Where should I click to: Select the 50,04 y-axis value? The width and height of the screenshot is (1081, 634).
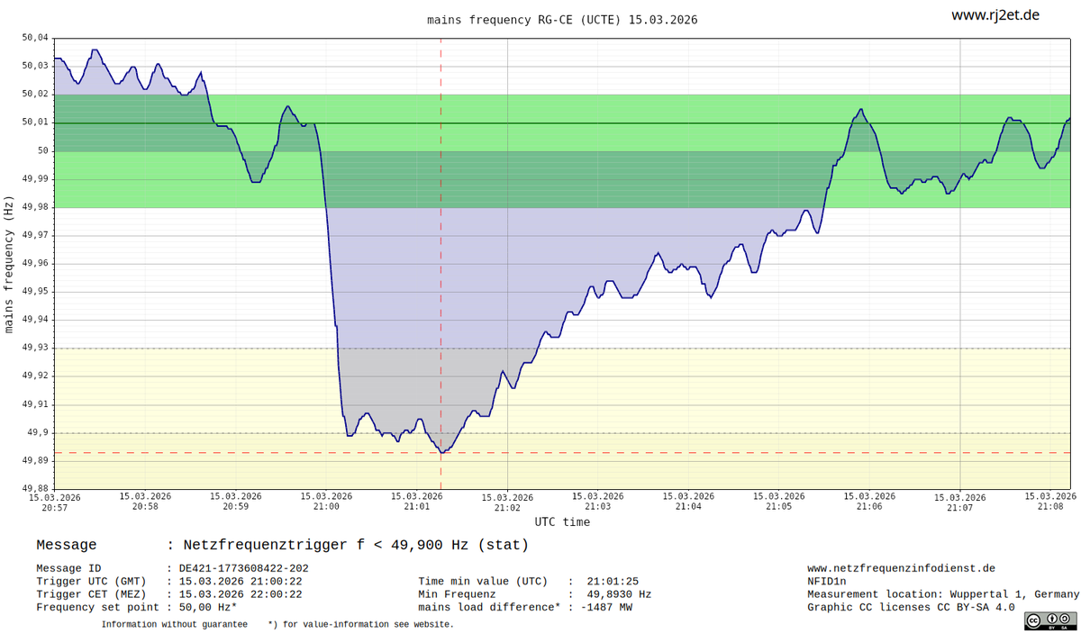point(34,38)
